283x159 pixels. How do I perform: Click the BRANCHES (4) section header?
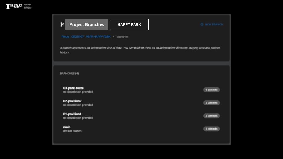tap(69, 74)
